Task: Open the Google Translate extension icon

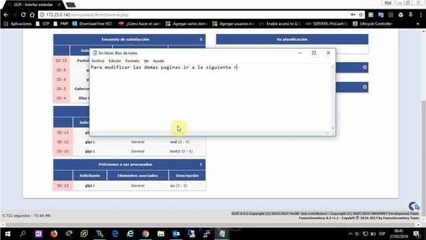Action: tap(381, 15)
